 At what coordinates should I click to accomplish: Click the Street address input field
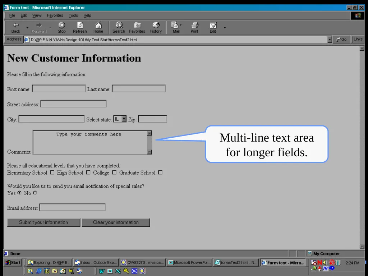tap(73, 104)
